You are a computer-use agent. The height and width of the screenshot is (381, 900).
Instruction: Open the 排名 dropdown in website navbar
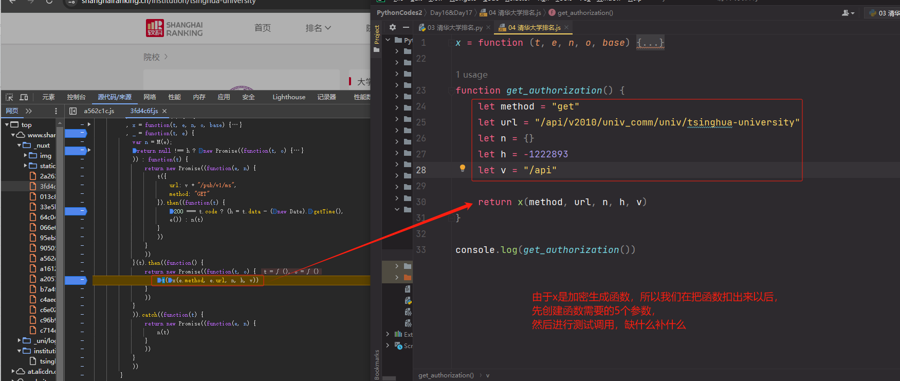(318, 28)
